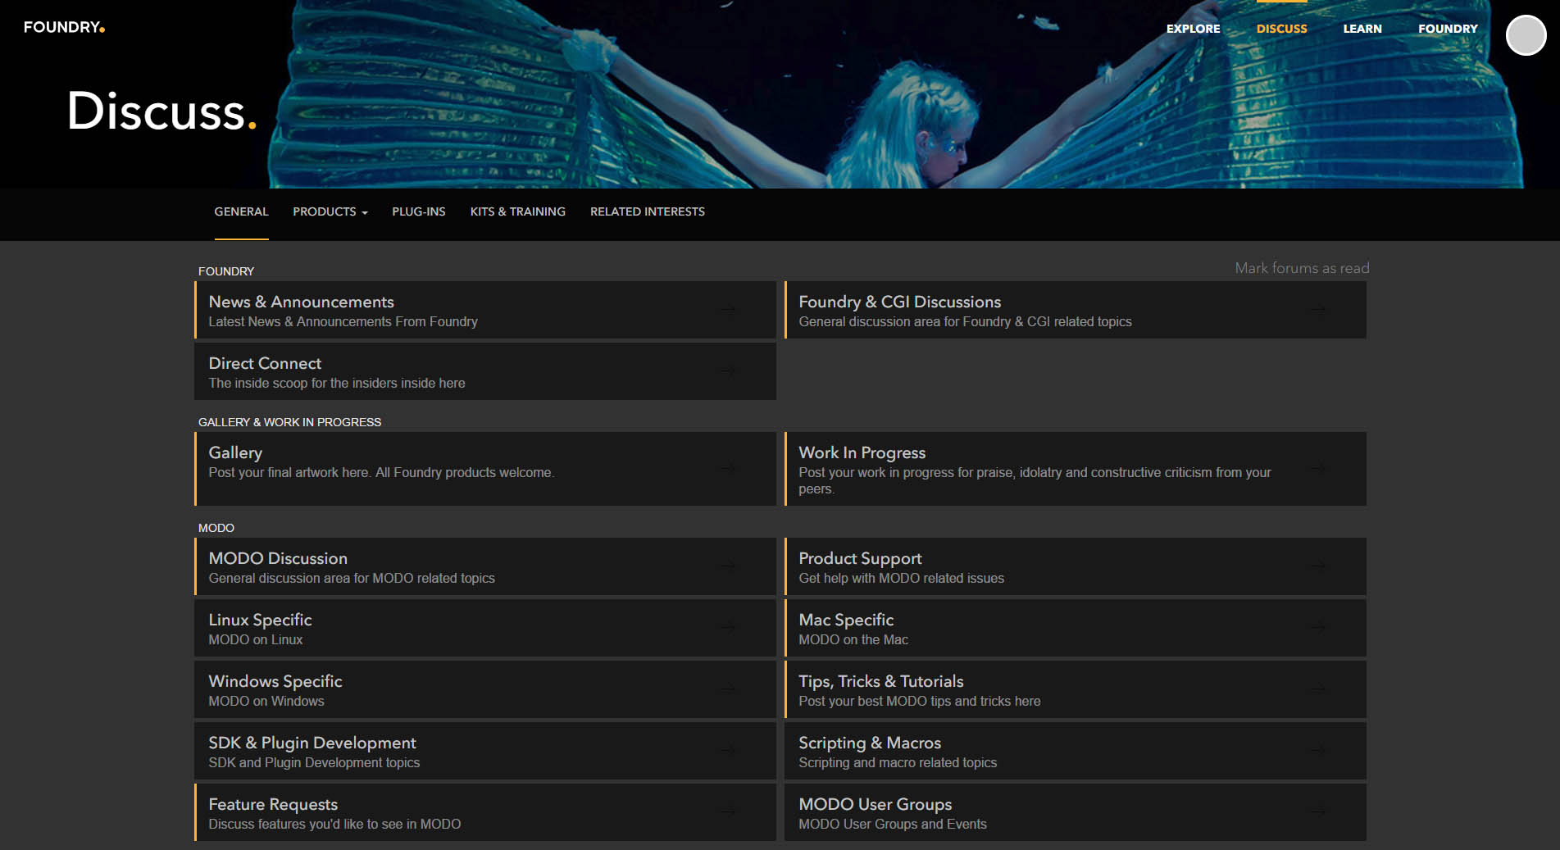Click arrow icon on Feature Requests row
This screenshot has height=850, width=1560.
[x=727, y=812]
